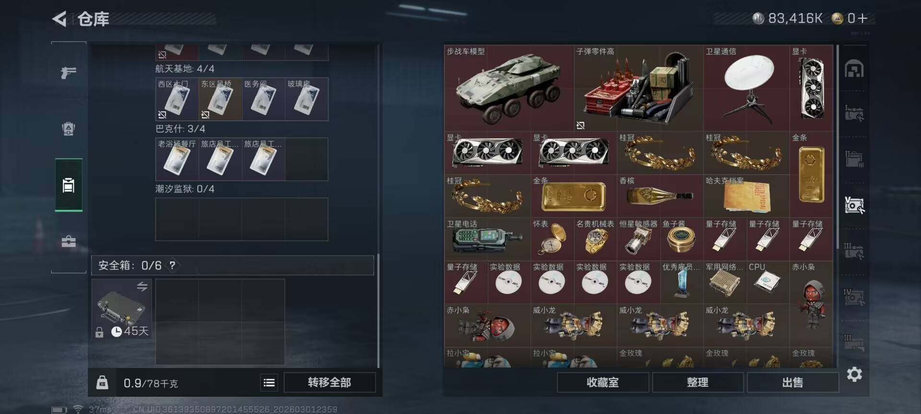Click the list view icon beside 转移全部
The image size is (921, 414).
coord(269,382)
